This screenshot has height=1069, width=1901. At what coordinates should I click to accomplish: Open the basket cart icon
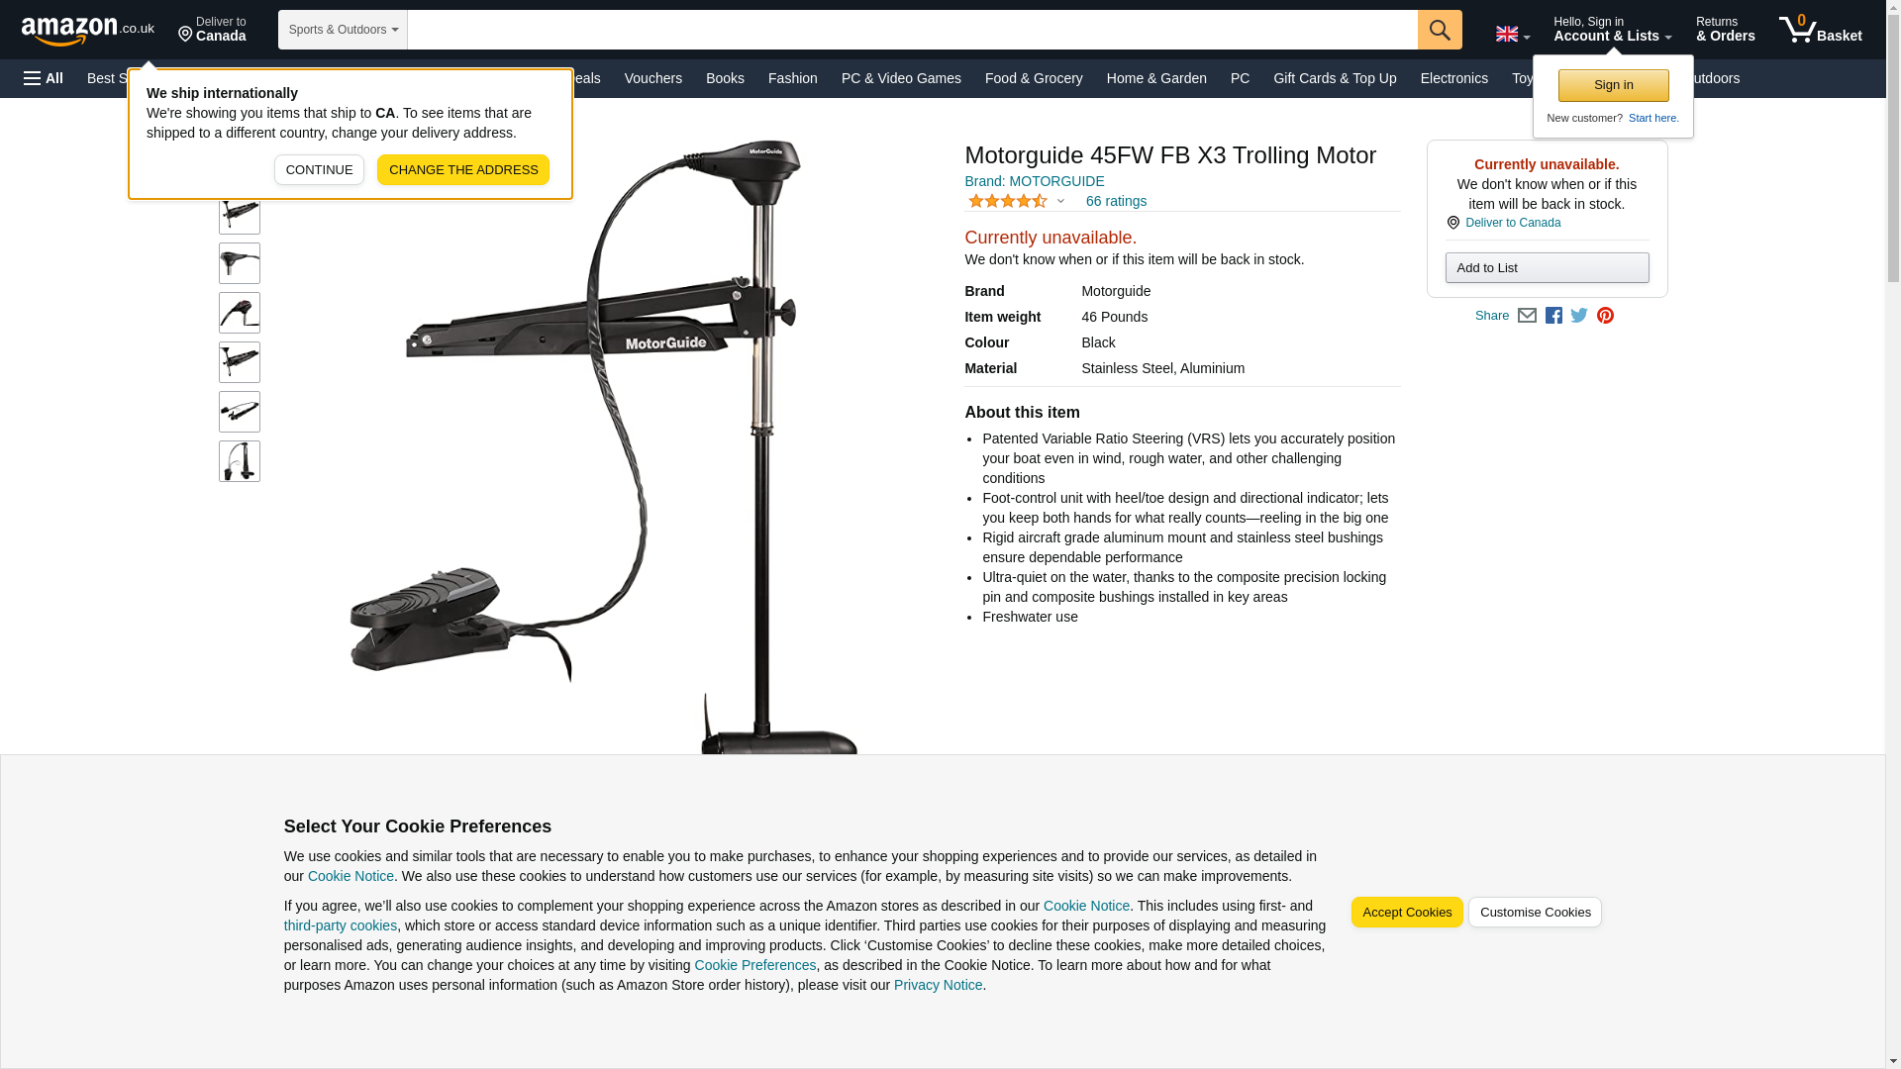click(x=1820, y=30)
